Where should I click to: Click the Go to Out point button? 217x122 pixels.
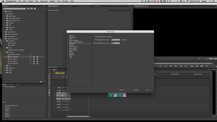tap(186, 66)
